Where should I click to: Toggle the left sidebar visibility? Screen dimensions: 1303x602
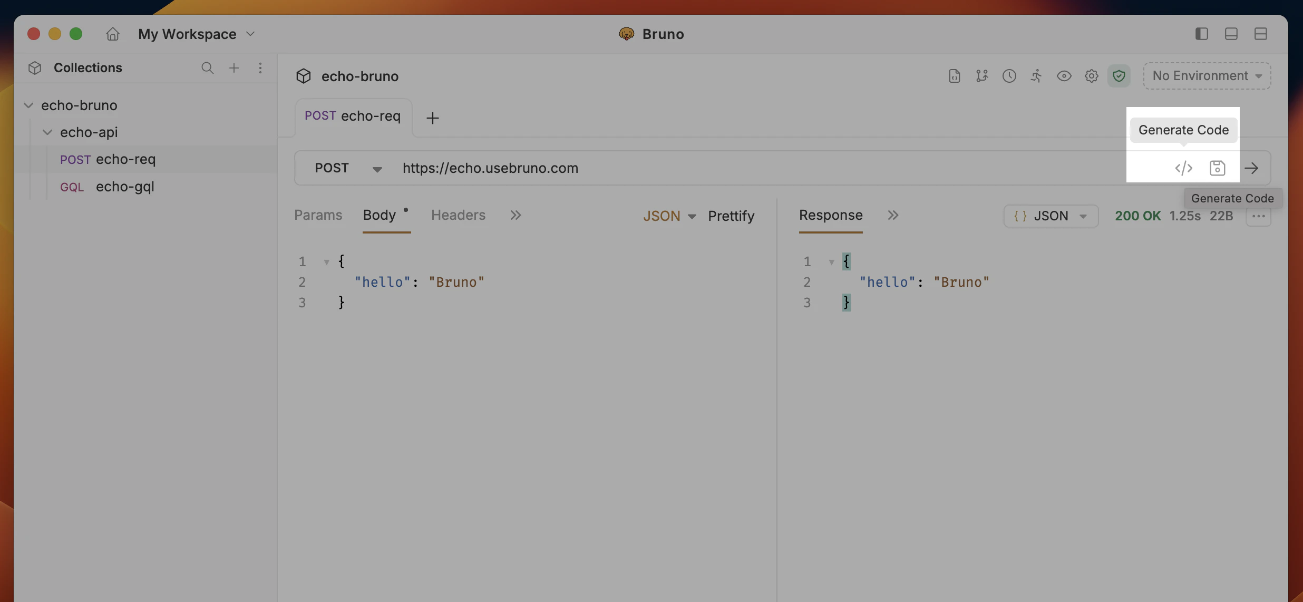tap(1202, 34)
